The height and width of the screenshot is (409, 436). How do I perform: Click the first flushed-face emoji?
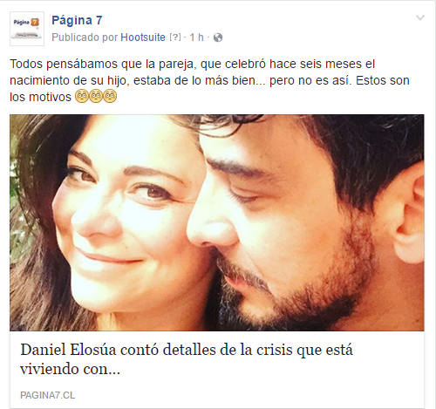pyautogui.click(x=82, y=97)
